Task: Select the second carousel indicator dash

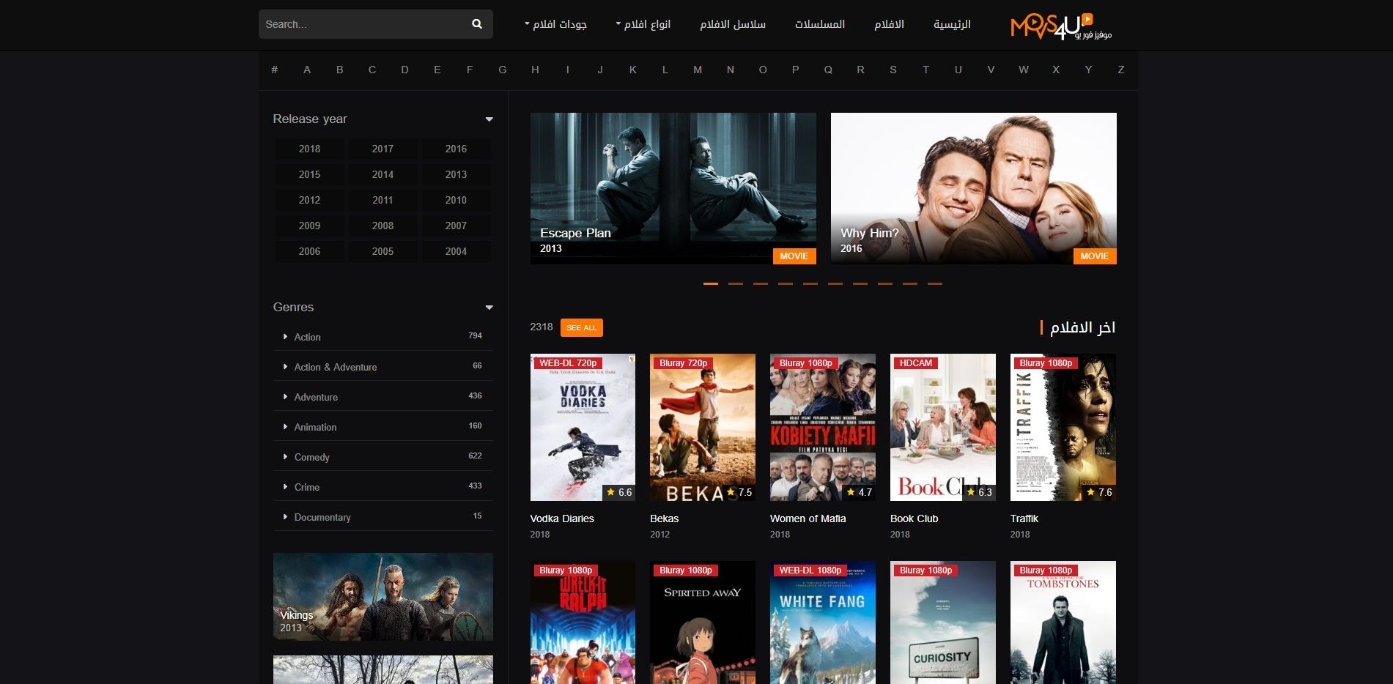Action: [736, 283]
